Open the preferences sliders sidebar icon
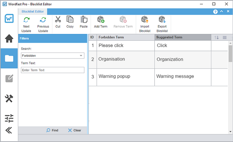Image resolution: width=233 pixels, height=142 pixels. click(9, 118)
